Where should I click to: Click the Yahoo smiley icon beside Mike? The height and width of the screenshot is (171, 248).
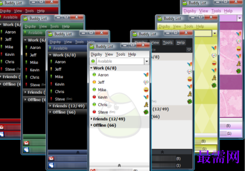[x=146, y=90]
